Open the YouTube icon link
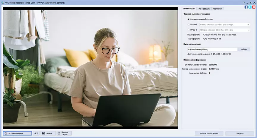 pos(254,7)
